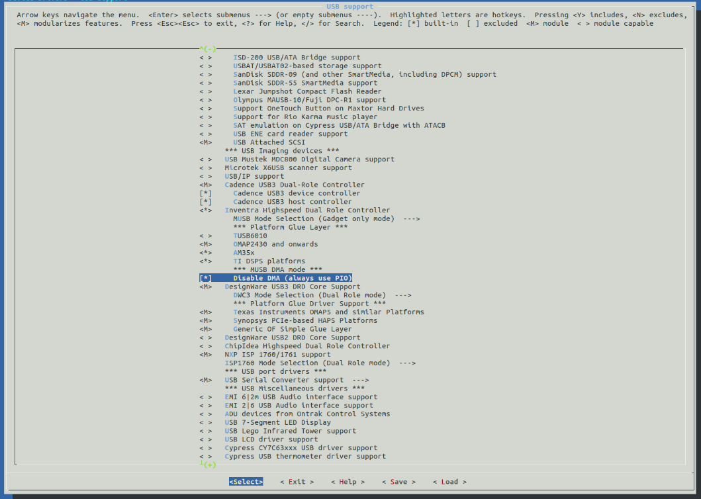701x499 pixels.
Task: Select USB Lego Infrared Tower support
Action: [x=290, y=431]
